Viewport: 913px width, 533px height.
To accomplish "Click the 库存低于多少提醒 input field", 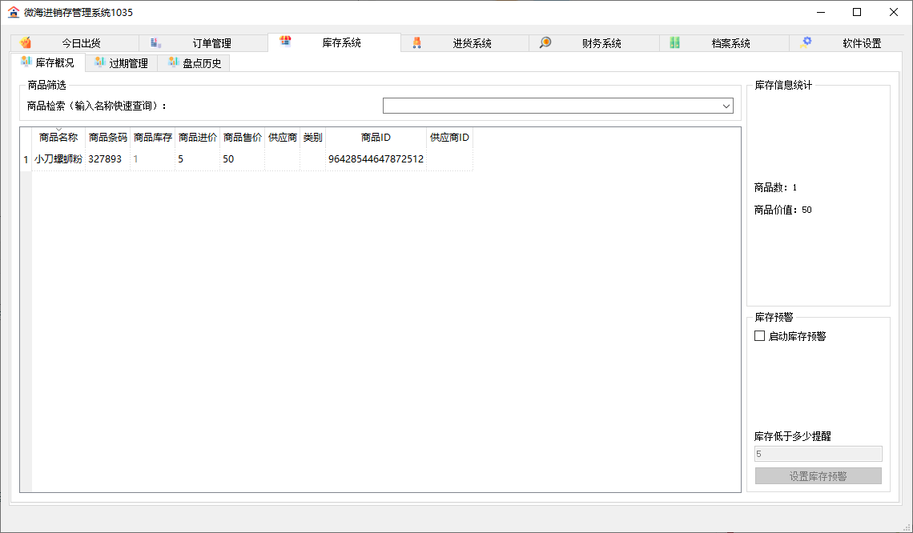I will [818, 454].
